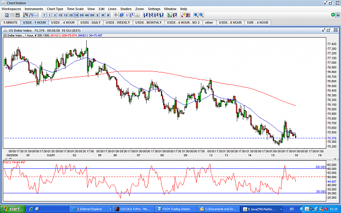Click the zoom in magnifier icon
The image size is (341, 213).
click(x=196, y=15)
